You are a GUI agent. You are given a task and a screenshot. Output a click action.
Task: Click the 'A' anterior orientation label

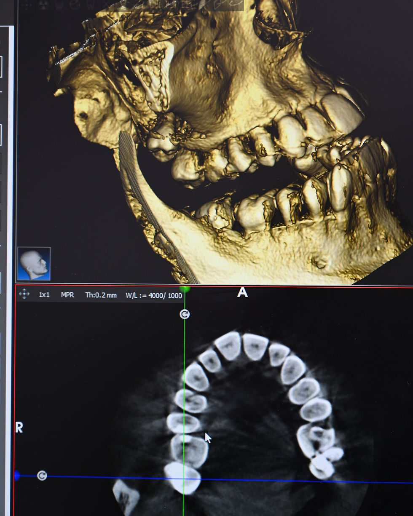242,292
